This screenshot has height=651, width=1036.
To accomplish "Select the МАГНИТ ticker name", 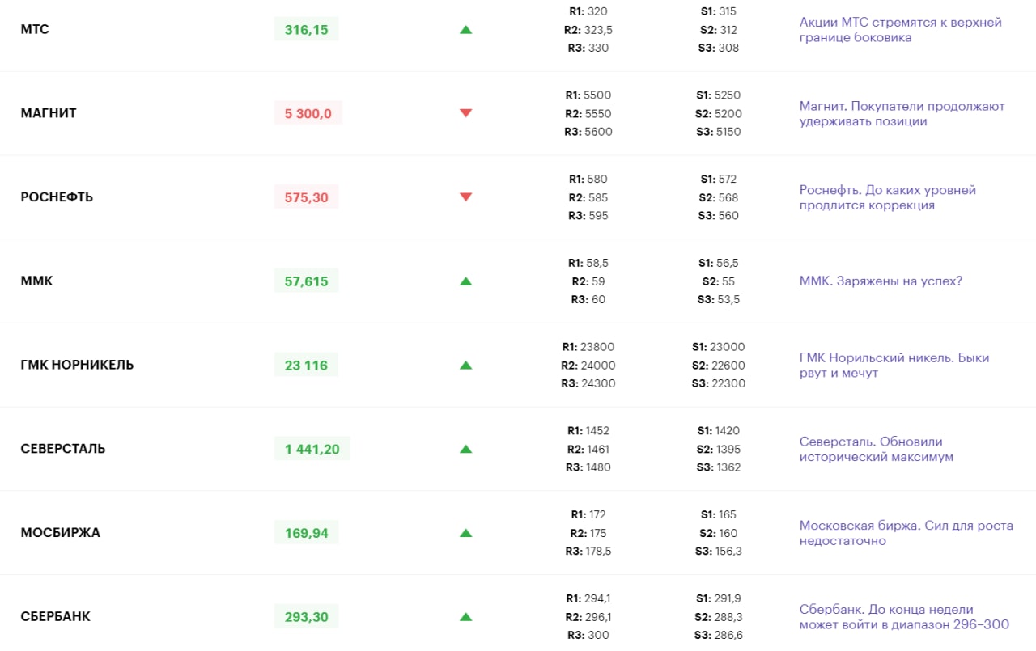I will pos(49,113).
